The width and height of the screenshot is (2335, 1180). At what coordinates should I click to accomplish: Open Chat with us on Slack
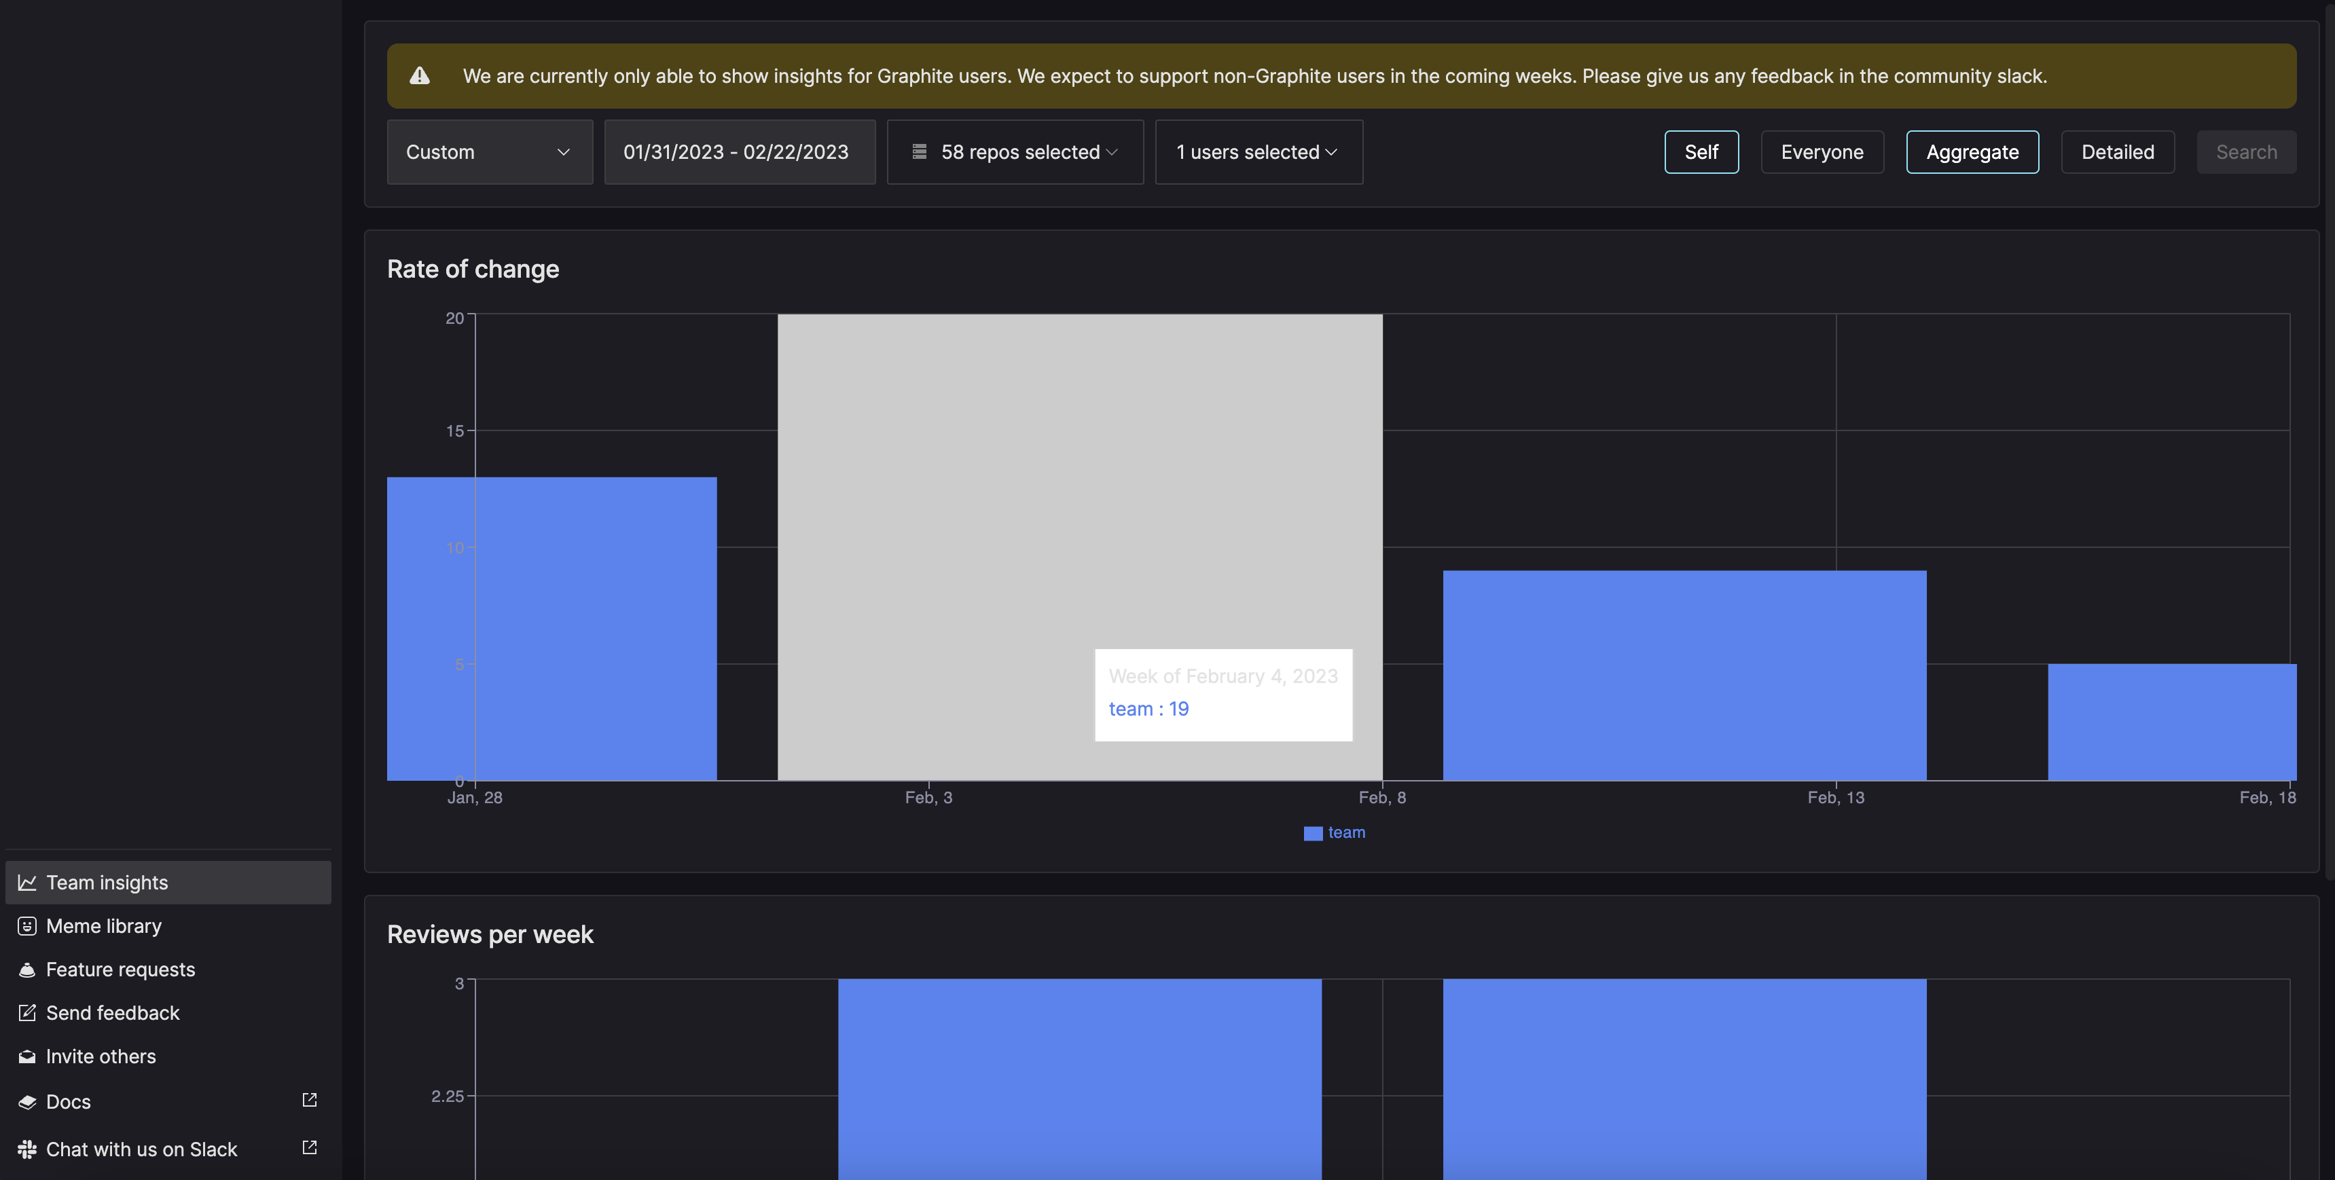[x=168, y=1149]
